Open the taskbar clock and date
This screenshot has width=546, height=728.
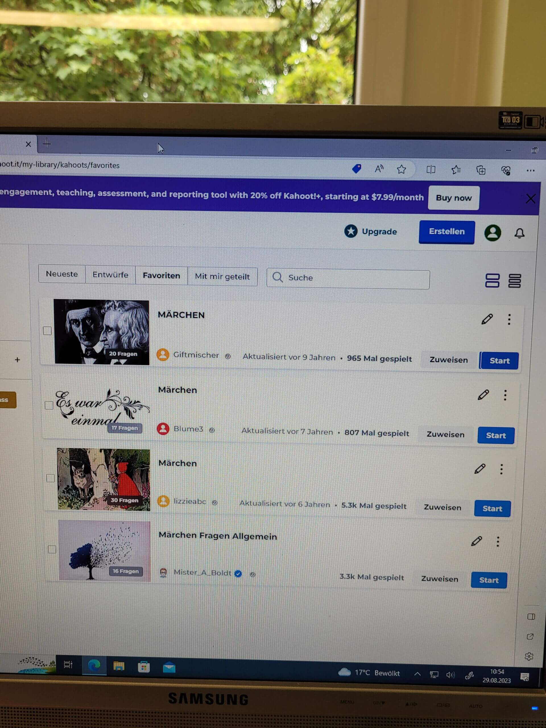497,676
